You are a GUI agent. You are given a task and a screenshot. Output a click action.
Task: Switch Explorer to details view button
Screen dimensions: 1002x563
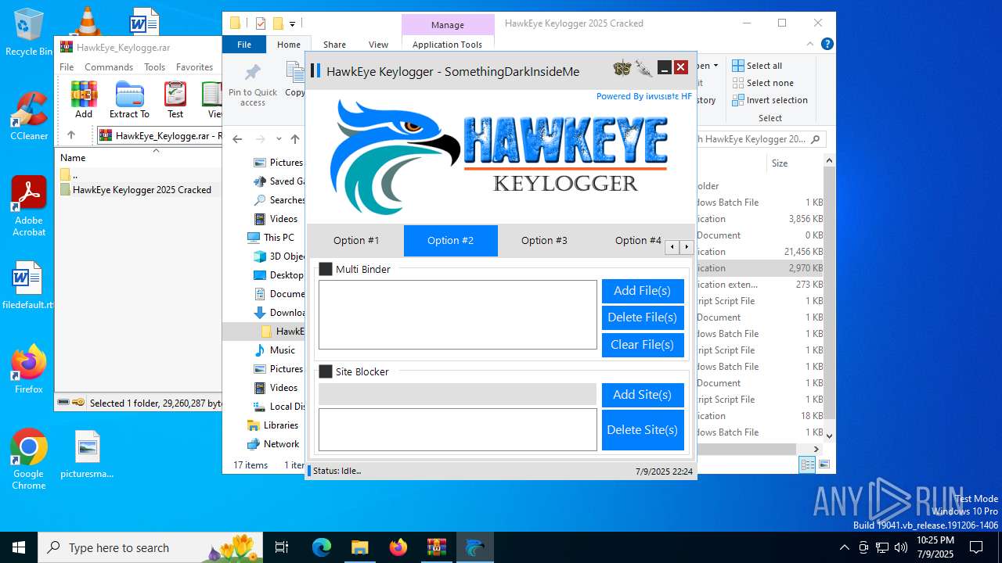click(807, 464)
